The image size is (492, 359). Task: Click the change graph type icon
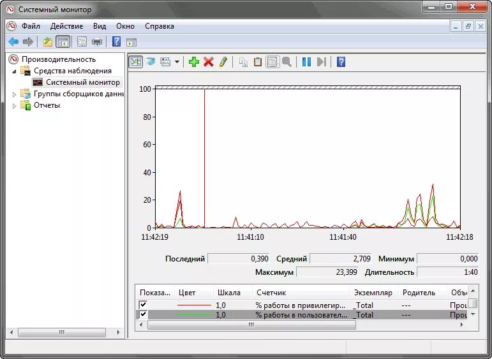[x=165, y=61]
